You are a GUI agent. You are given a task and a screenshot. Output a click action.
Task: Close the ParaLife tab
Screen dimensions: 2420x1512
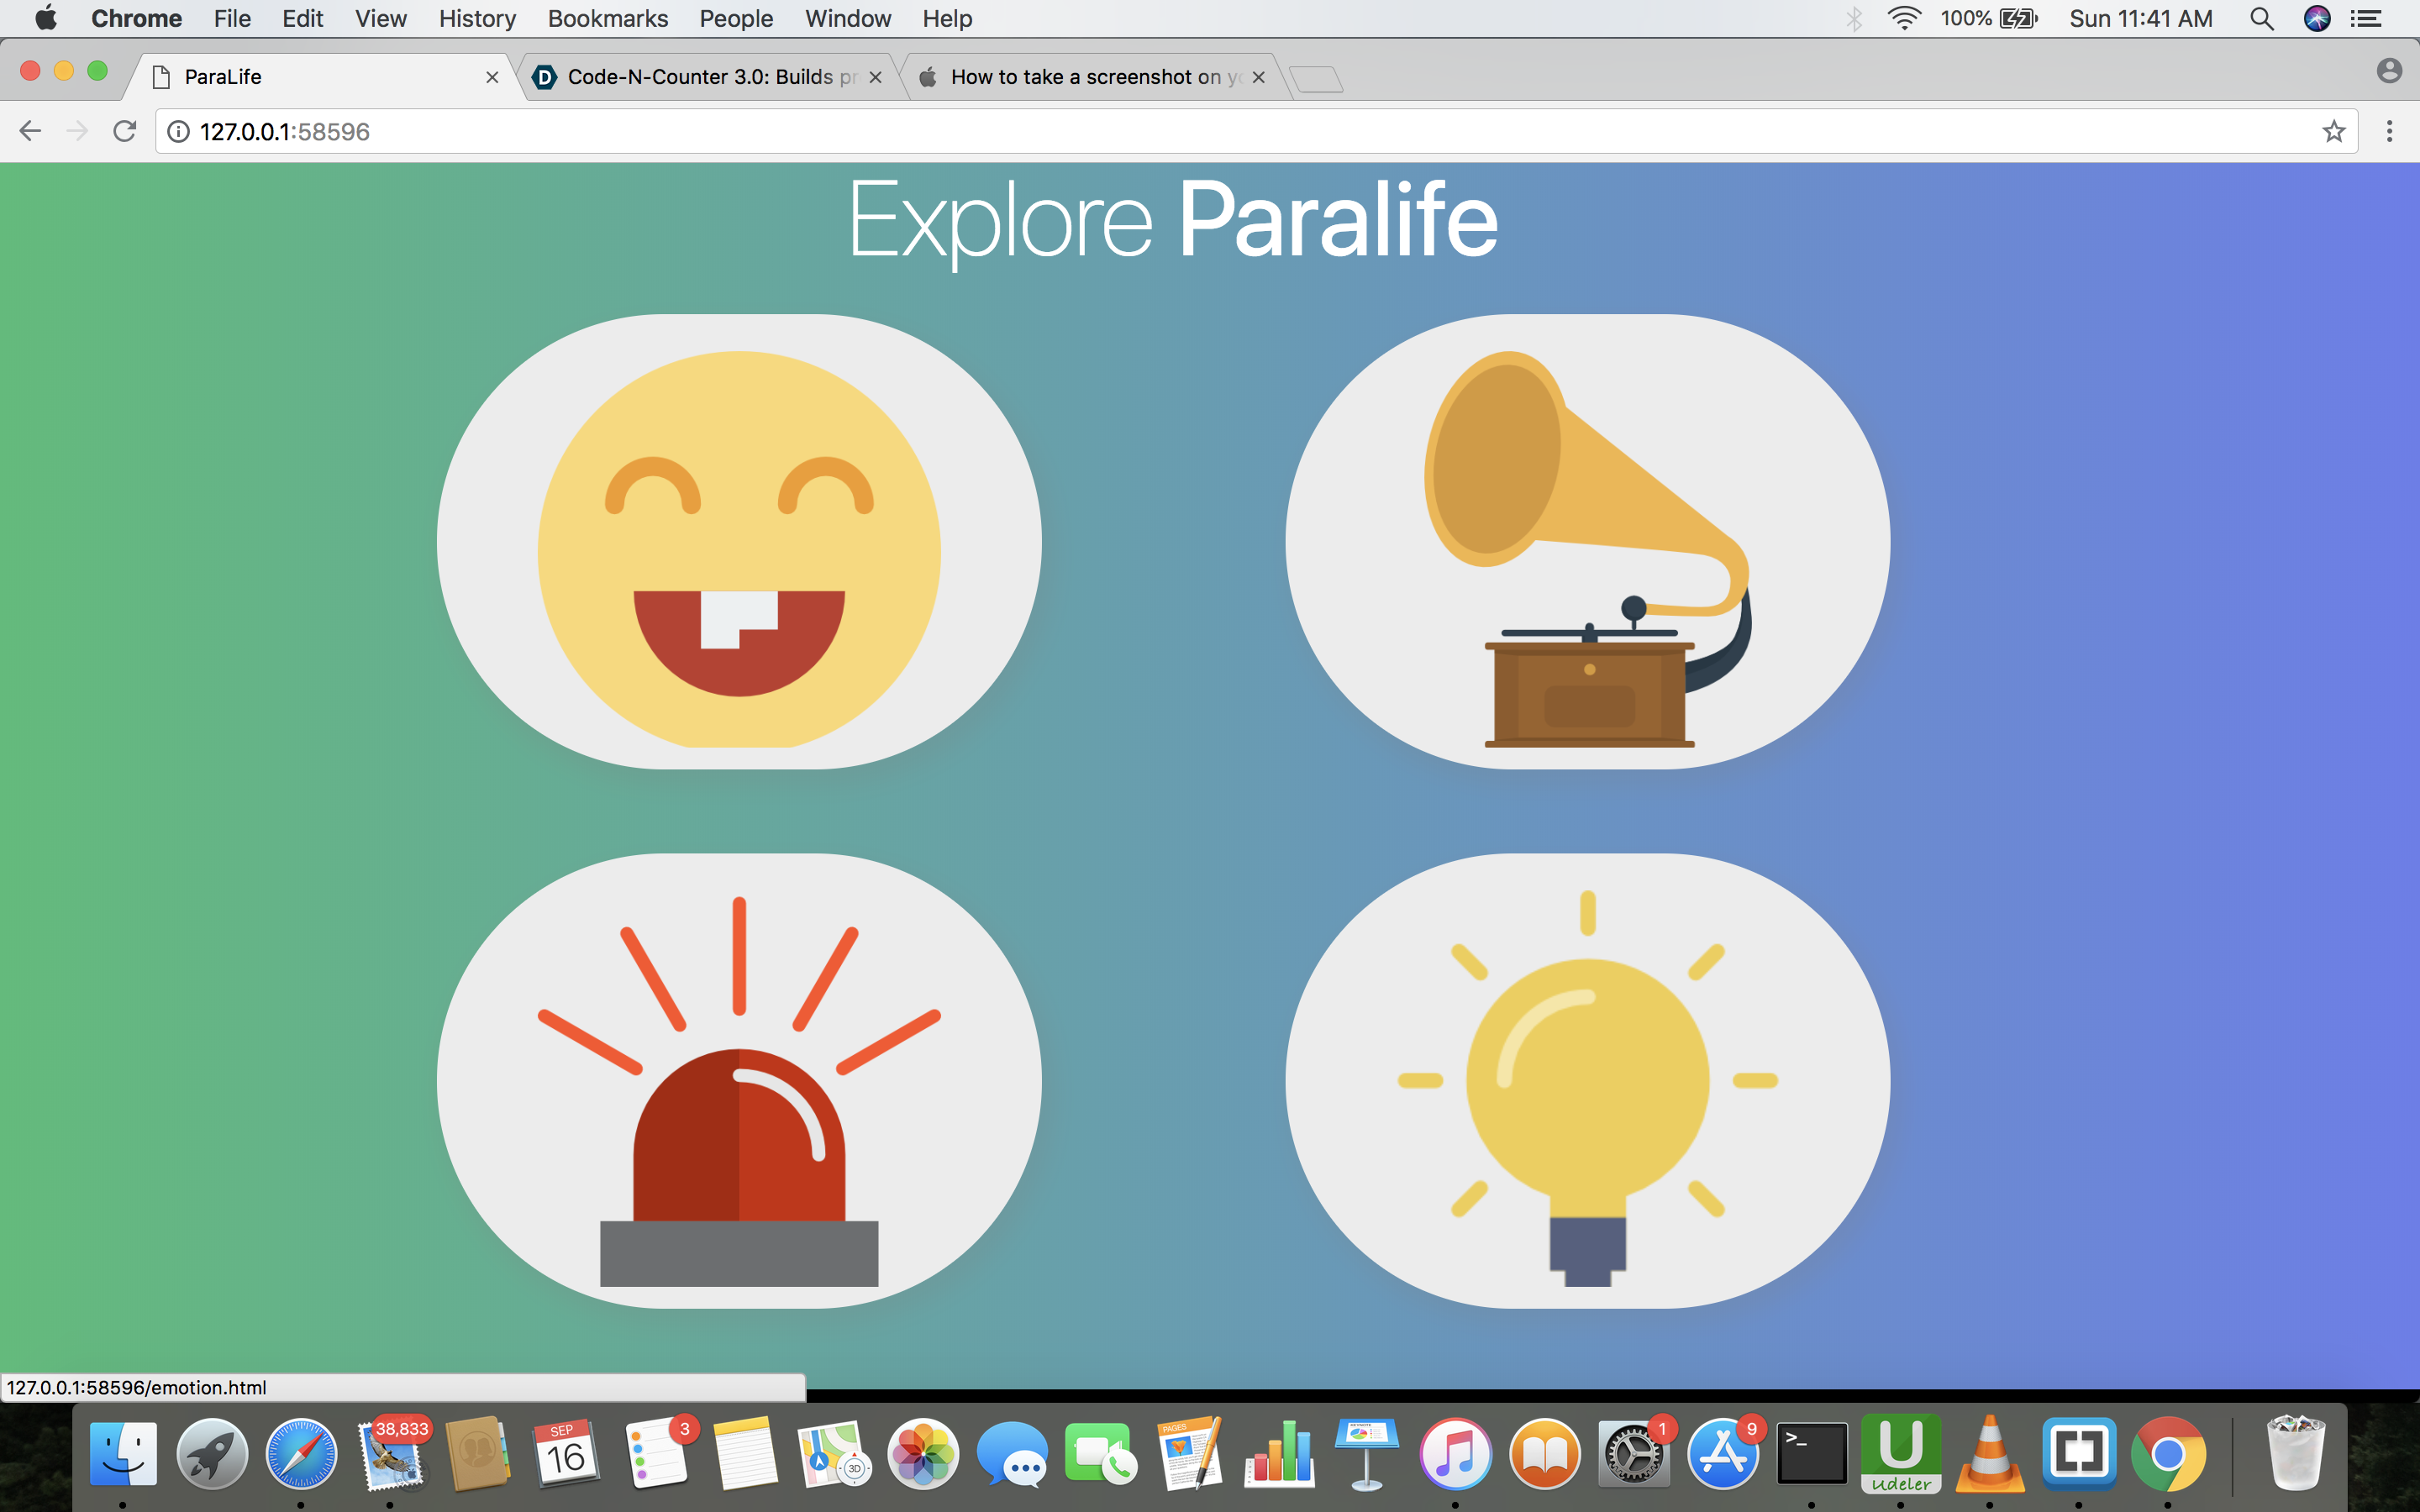[492, 77]
